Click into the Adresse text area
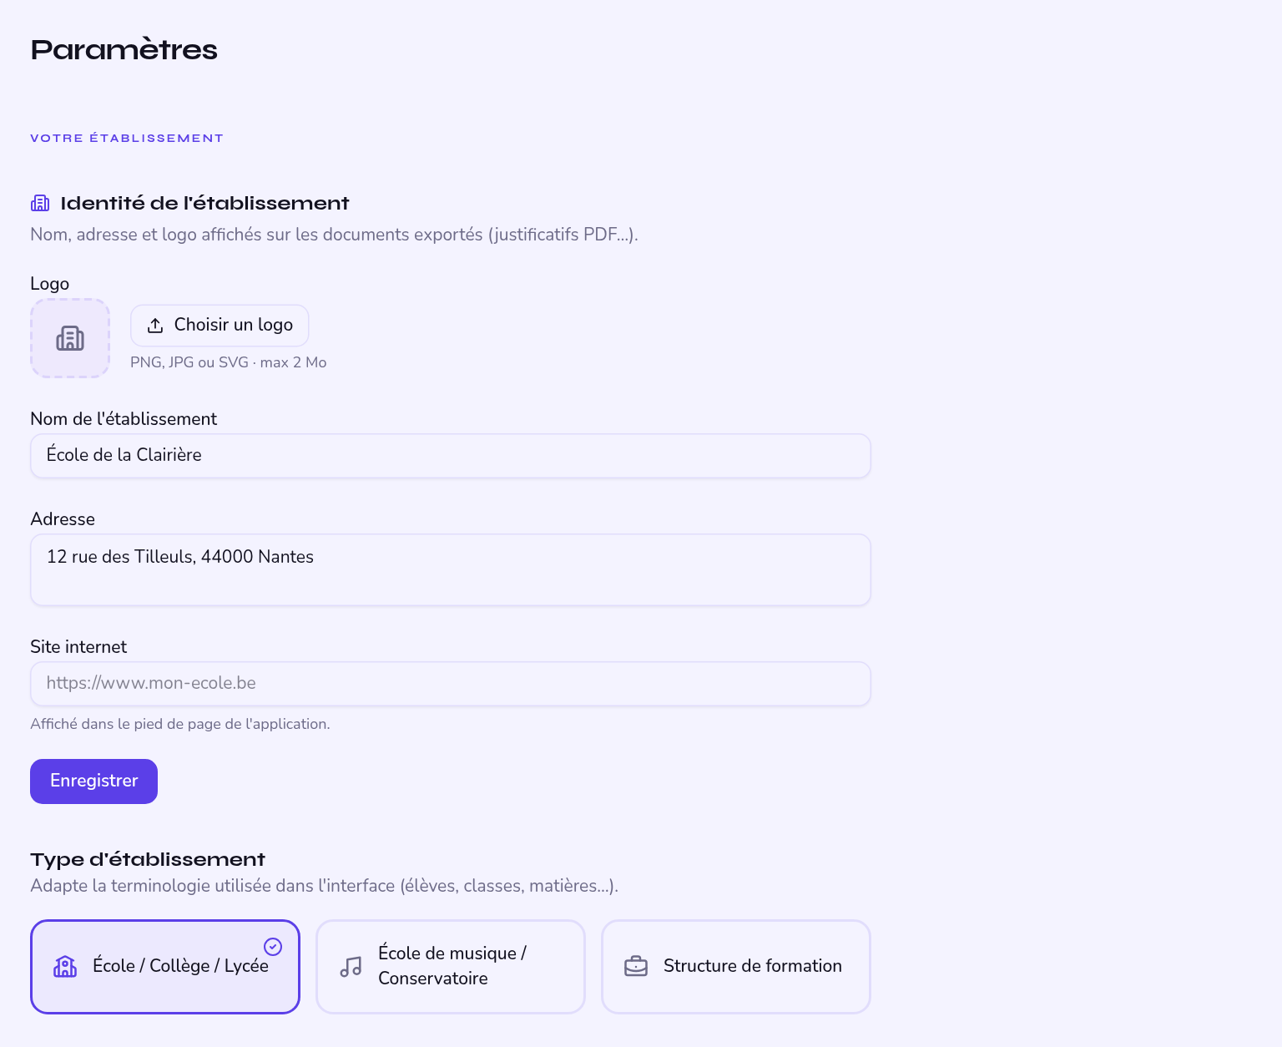Viewport: 1282px width, 1047px height. 451,569
